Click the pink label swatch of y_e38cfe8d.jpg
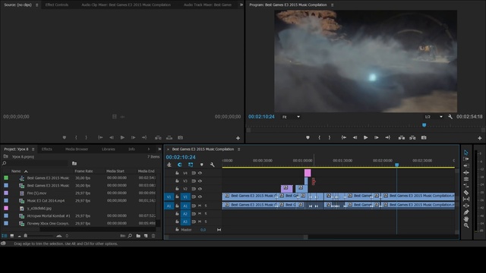 click(x=6, y=209)
